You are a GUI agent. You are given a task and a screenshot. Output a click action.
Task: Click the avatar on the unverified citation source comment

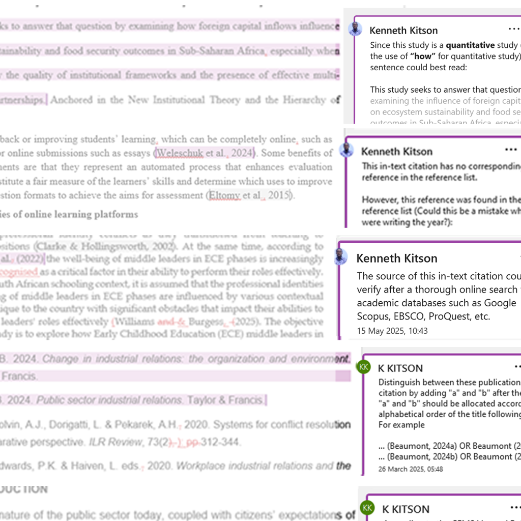click(x=341, y=257)
